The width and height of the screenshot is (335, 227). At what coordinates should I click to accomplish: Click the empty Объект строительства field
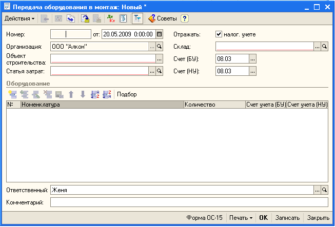(x=103, y=59)
